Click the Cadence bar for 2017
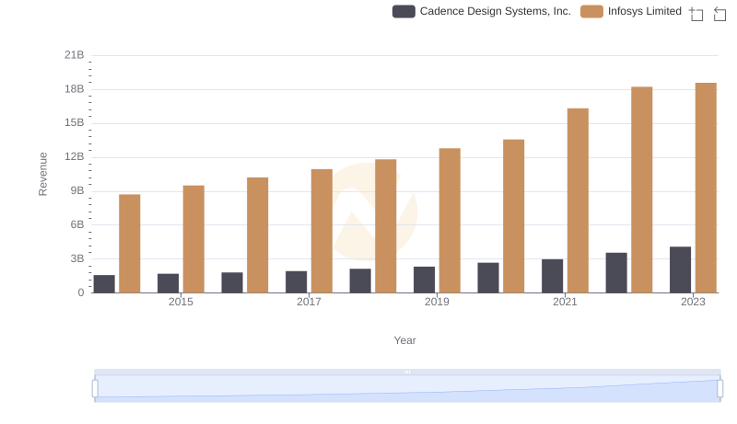737x424 pixels. pos(296,281)
